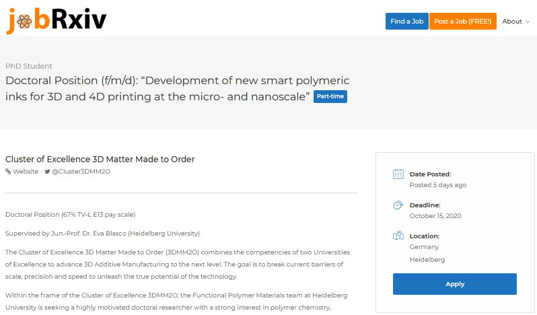
Task: Visit the Cluster's Website link
Action: pyautogui.click(x=26, y=172)
